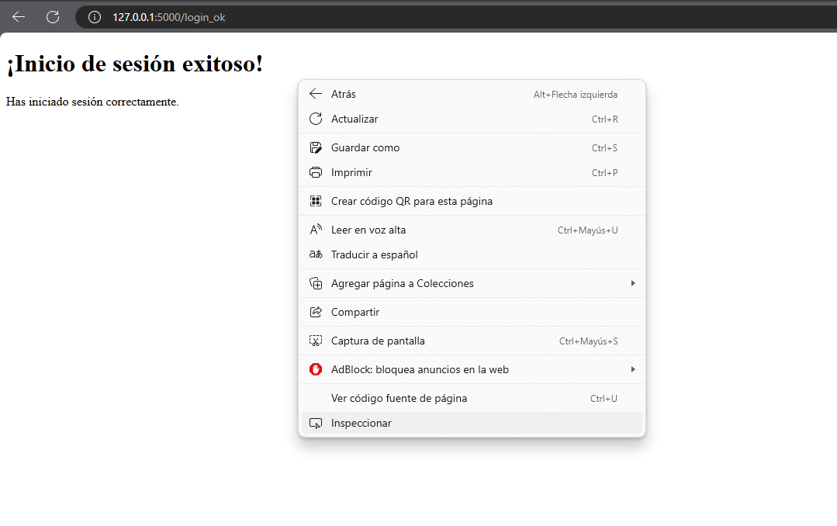Choose Actualizar from the context menu

355,119
